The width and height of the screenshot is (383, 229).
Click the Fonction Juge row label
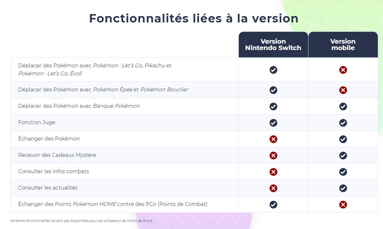(37, 123)
